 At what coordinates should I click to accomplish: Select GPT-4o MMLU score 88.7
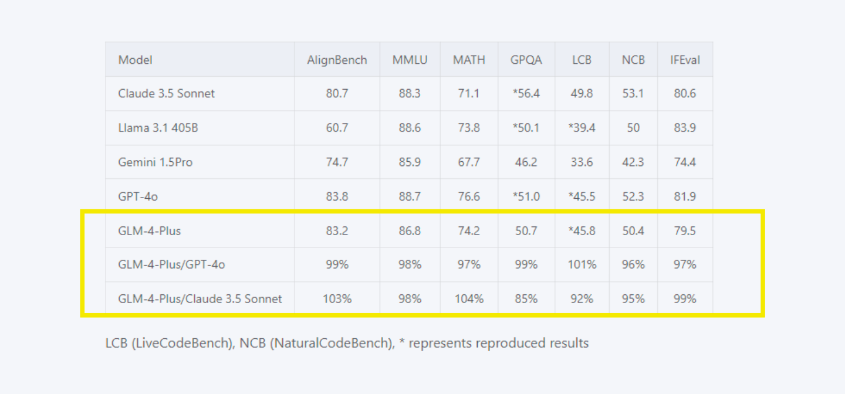410,196
